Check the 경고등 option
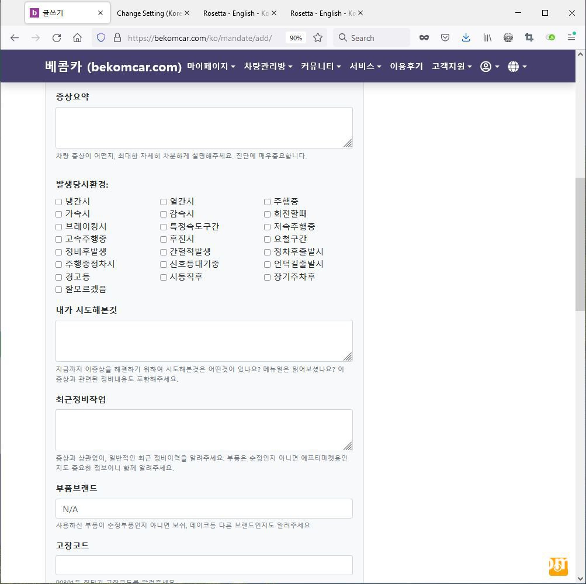The image size is (586, 584). (58, 277)
